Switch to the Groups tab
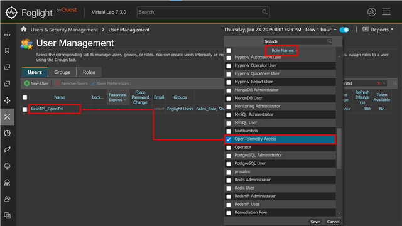Image resolution: width=402 pixels, height=226 pixels. (x=62, y=72)
